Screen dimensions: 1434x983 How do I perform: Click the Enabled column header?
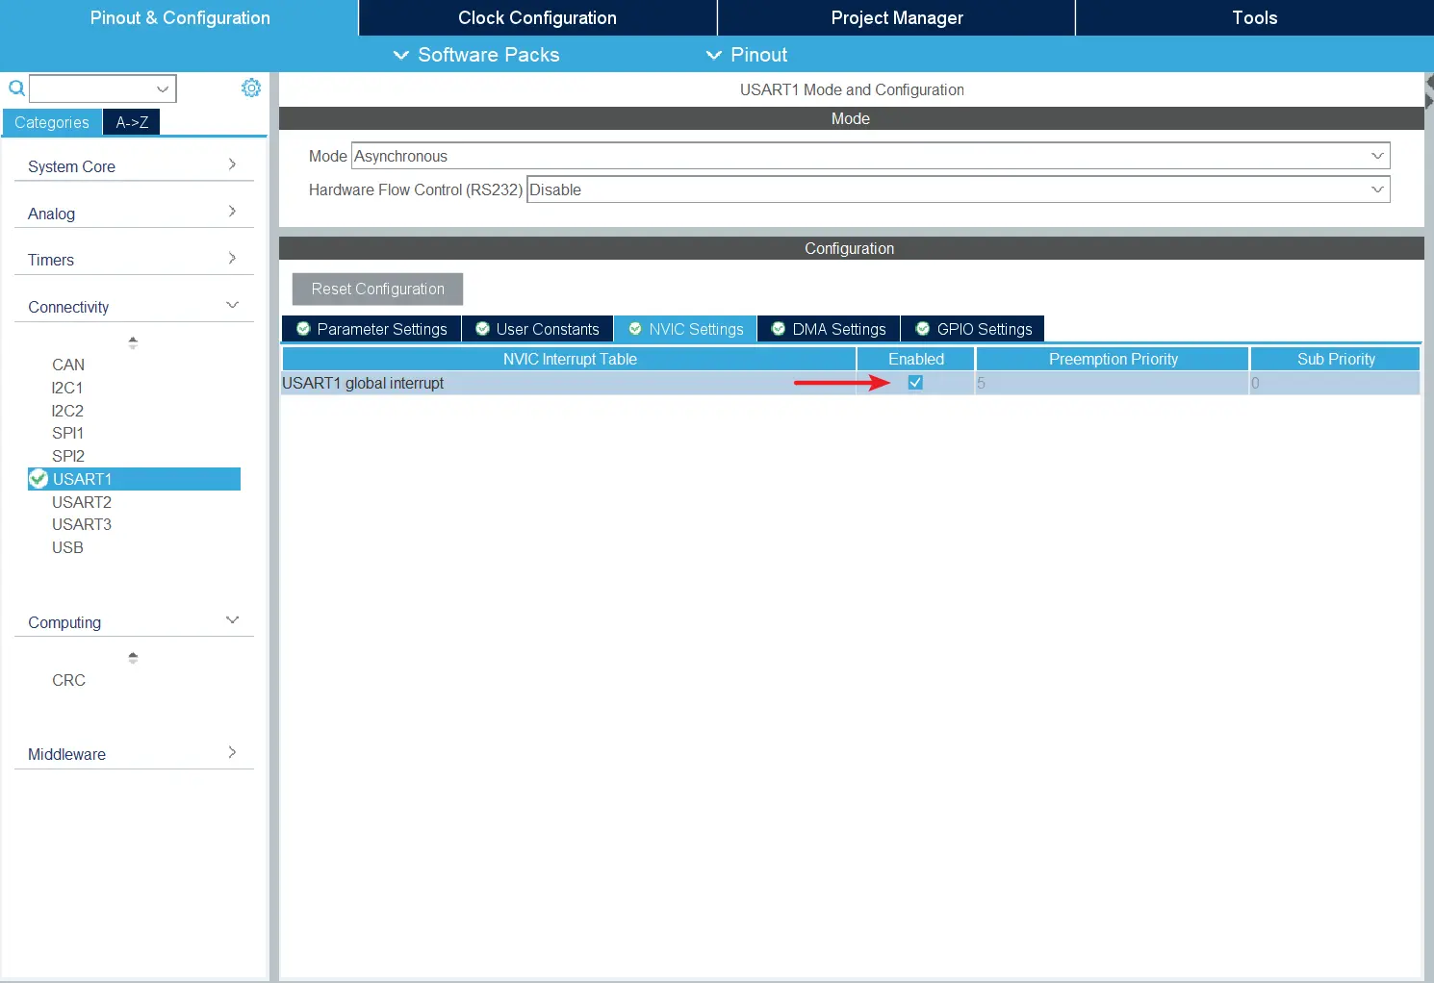[915, 359]
